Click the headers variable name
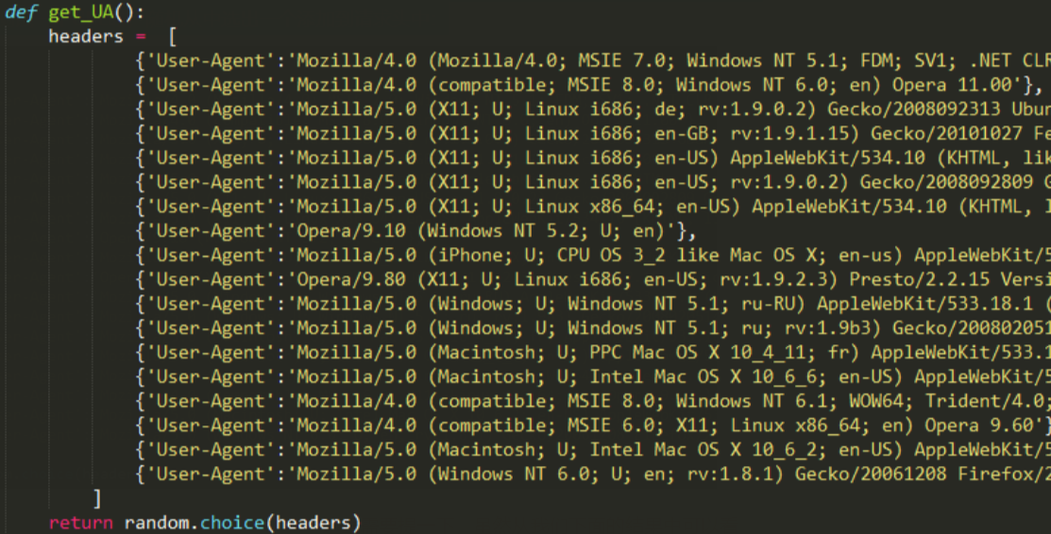1051x534 pixels. tap(86, 36)
